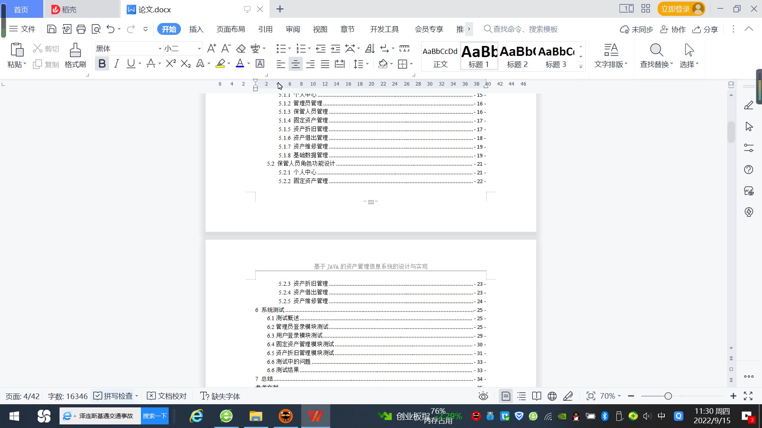The image size is (762, 428).
Task: Toggle underline formatting
Action: [131, 63]
